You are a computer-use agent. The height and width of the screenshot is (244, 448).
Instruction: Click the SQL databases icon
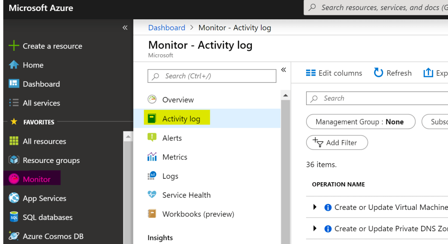[x=14, y=217]
